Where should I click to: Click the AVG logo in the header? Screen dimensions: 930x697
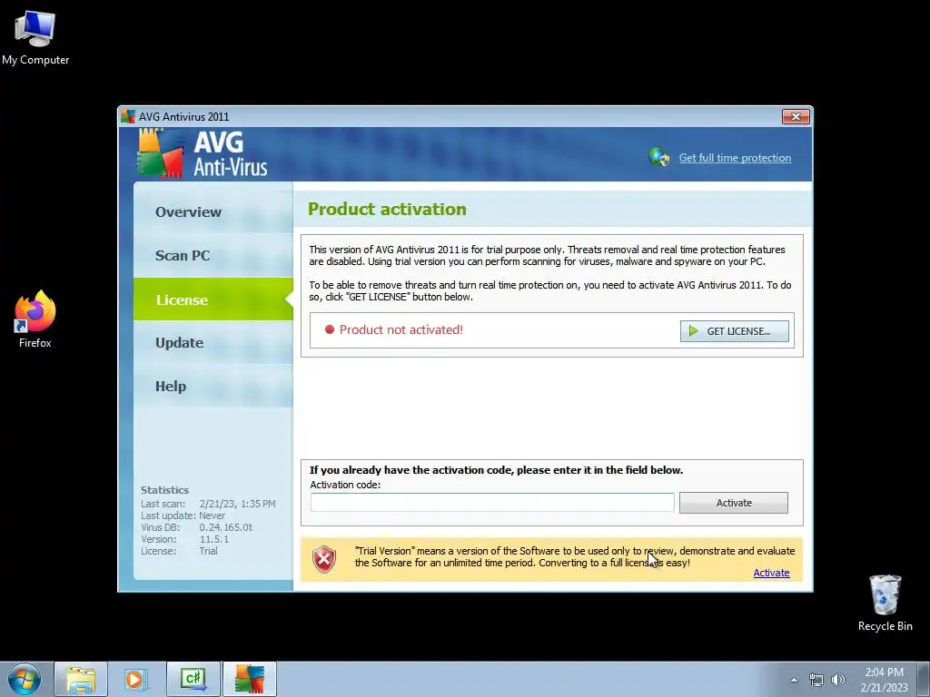tap(203, 153)
